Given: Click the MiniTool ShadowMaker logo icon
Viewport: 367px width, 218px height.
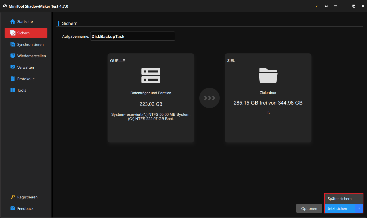Looking at the screenshot, I should pyautogui.click(x=5, y=6).
